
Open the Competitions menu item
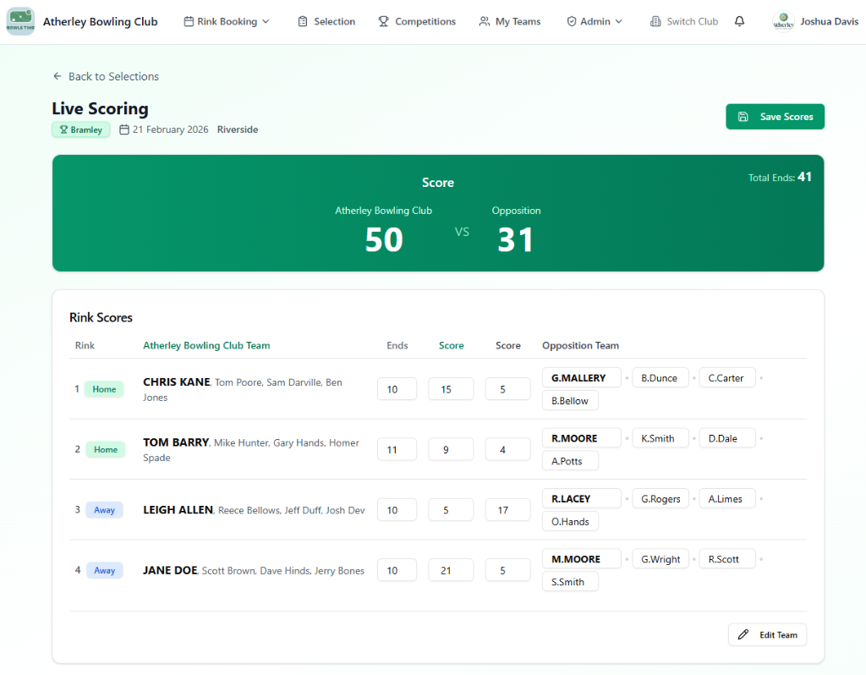pyautogui.click(x=417, y=21)
